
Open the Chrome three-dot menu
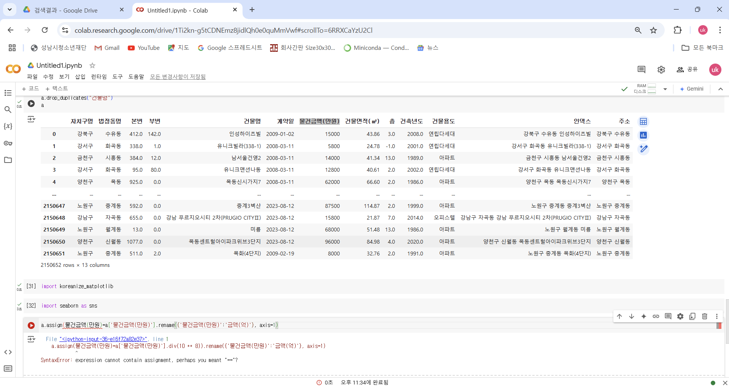click(720, 30)
